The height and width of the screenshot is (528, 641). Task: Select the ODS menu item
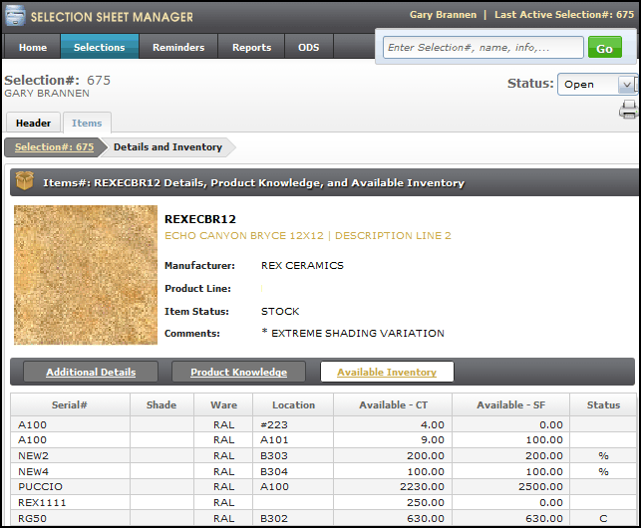tap(308, 47)
